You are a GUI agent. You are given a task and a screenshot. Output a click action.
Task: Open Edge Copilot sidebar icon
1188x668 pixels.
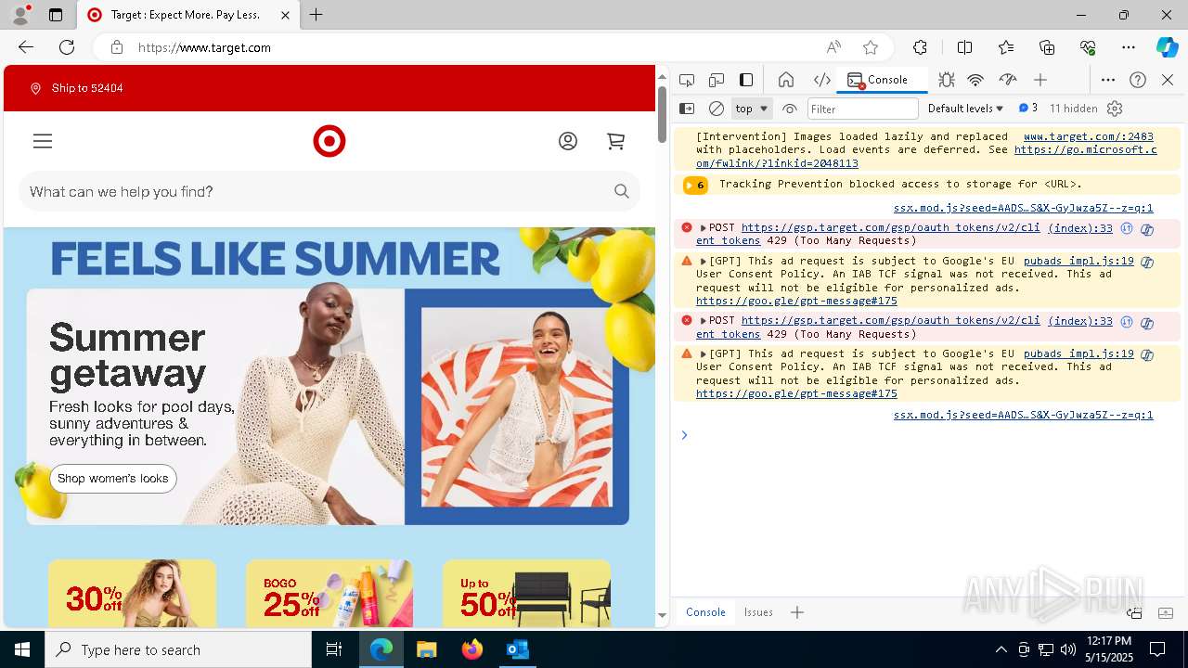pos(1167,47)
